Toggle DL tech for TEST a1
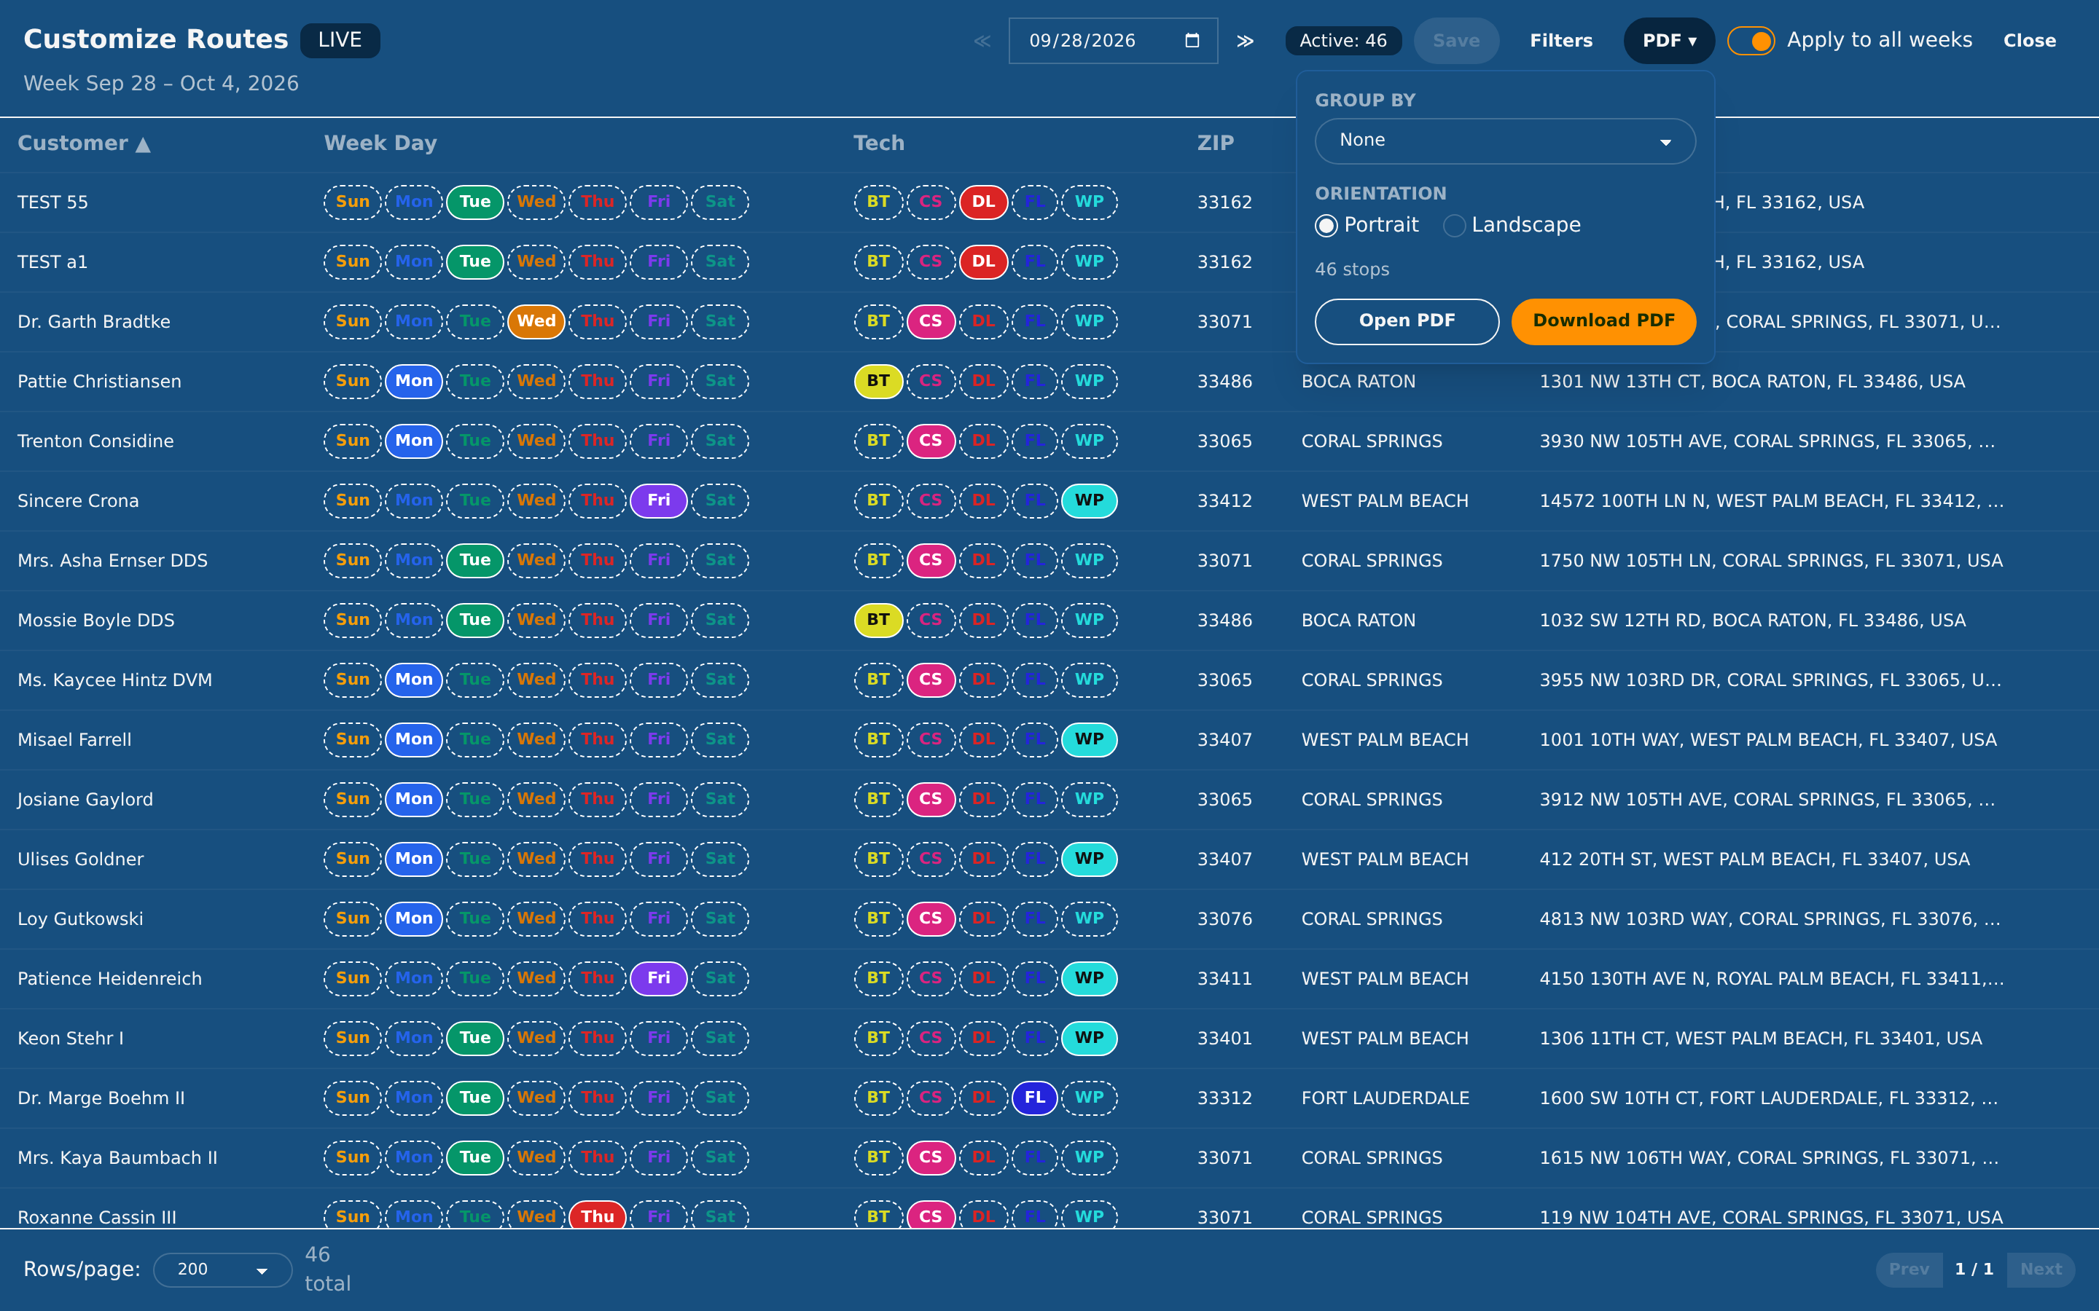Viewport: 2099px width, 1311px height. 982,262
